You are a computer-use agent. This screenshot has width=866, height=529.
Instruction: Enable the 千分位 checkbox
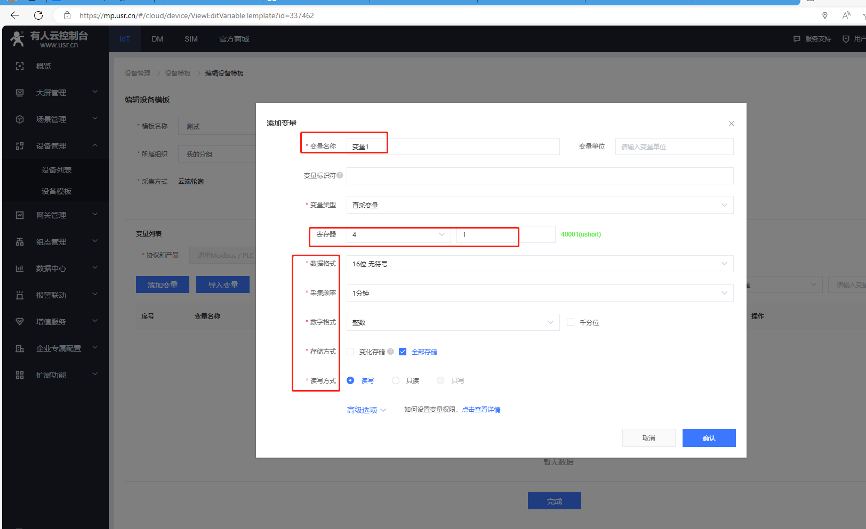[571, 322]
